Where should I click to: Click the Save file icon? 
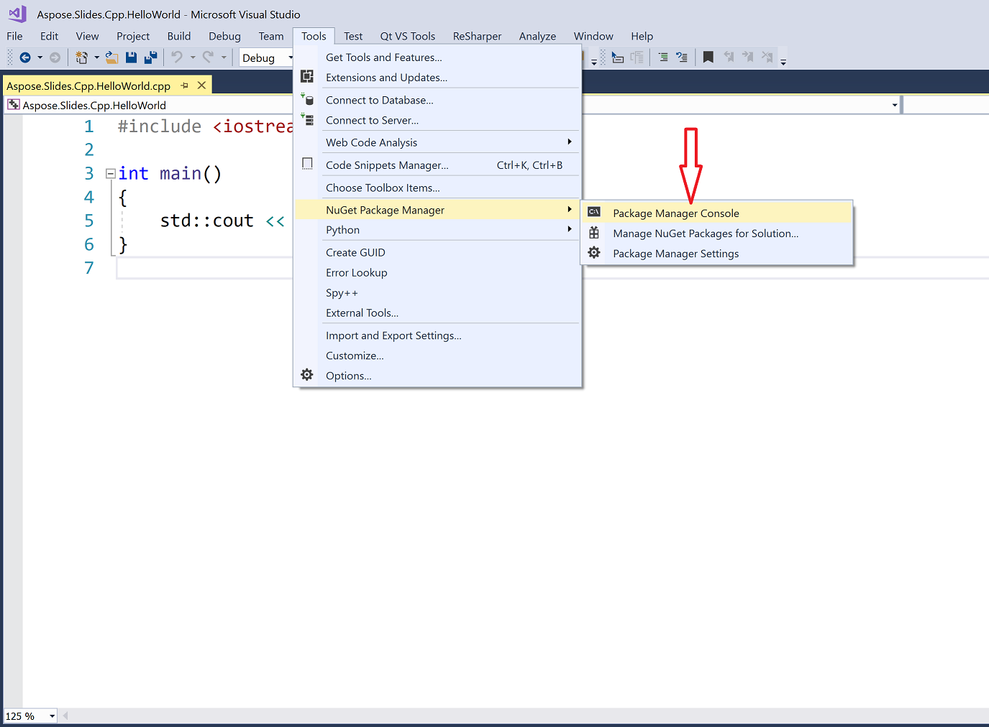click(x=131, y=57)
